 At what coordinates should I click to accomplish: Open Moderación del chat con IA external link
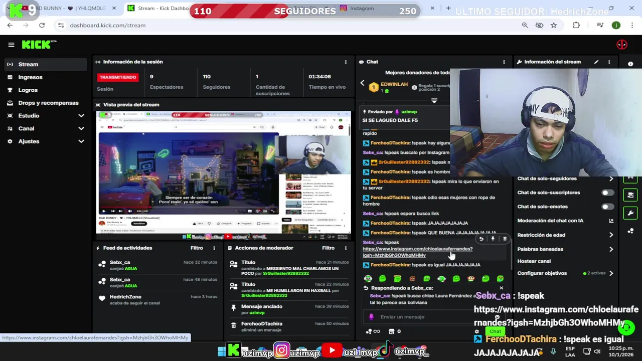(611, 221)
